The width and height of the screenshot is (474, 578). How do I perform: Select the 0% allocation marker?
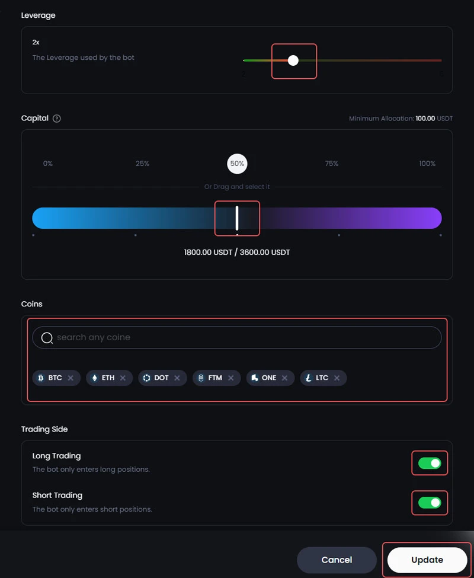(x=48, y=164)
